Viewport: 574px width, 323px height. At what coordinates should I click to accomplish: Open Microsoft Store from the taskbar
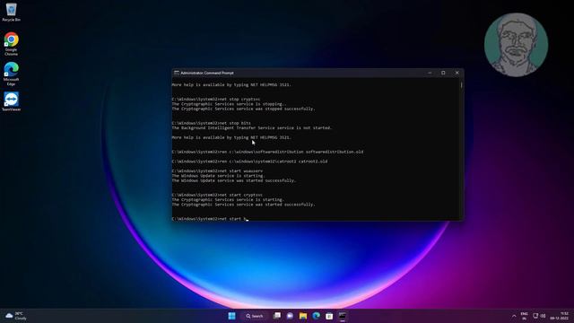point(329,316)
